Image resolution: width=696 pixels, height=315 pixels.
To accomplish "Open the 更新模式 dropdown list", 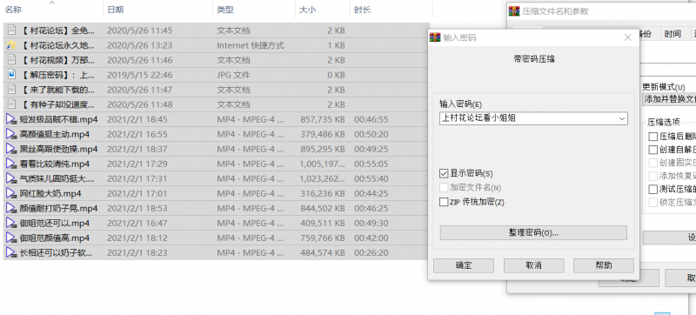I will [669, 99].
